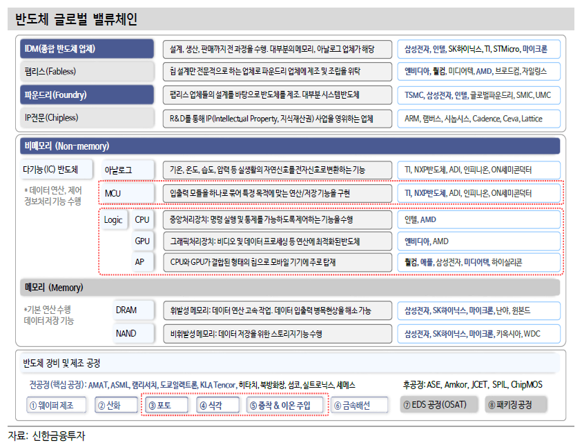Select the 'IDM(종합 반도체 업체)' label box

[87, 48]
